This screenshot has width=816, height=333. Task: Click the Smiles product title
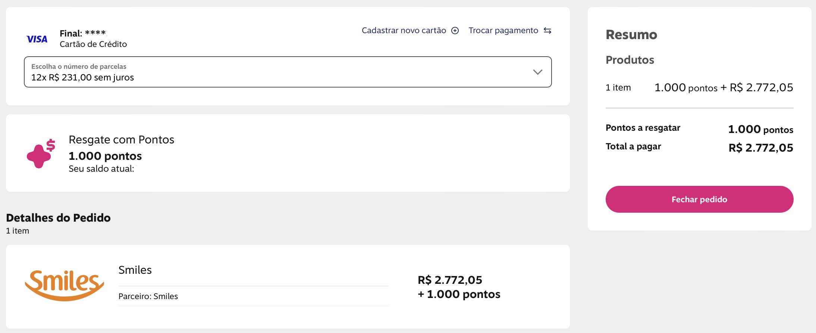click(135, 270)
